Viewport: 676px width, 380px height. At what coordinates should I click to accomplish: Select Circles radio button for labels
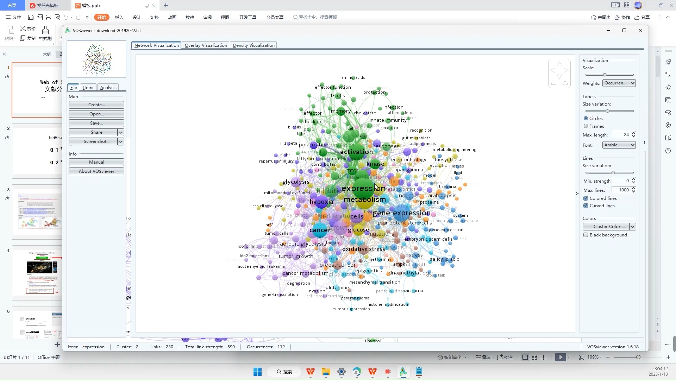(586, 118)
